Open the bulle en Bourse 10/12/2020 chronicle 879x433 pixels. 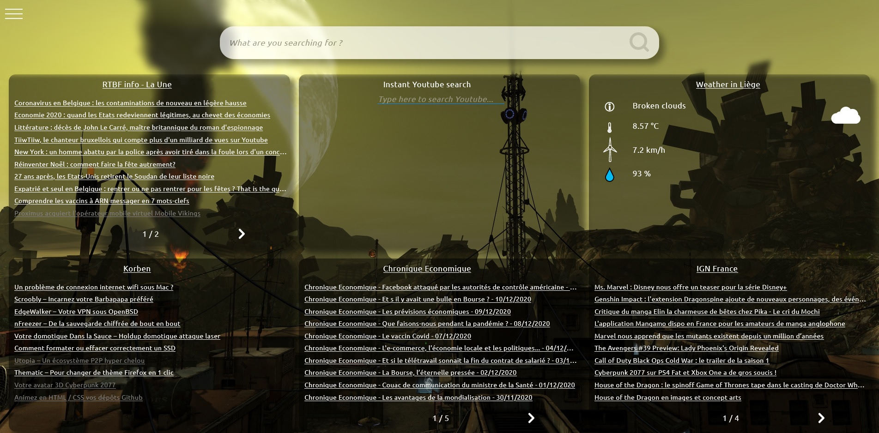418,299
